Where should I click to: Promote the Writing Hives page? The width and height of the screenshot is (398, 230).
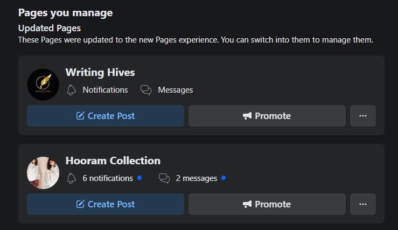(x=267, y=116)
